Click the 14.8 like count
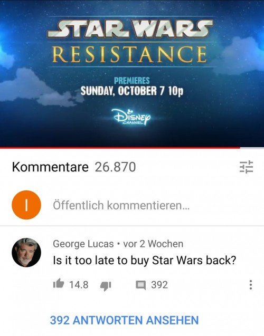Screen dimensions: 264x336 [x=79, y=285]
